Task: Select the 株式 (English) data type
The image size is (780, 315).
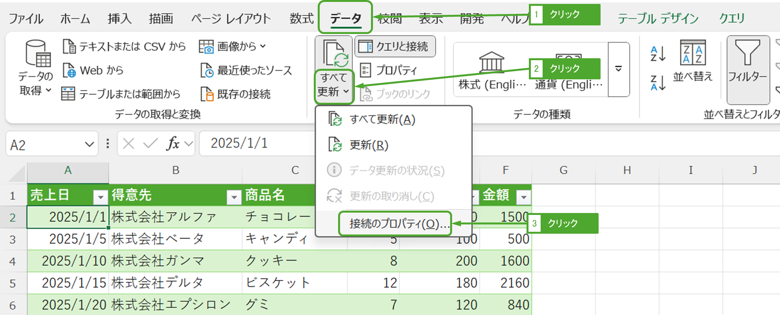Action: click(492, 72)
